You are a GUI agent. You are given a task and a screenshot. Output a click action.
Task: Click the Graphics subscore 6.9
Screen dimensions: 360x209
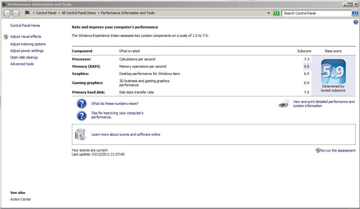tap(306, 74)
